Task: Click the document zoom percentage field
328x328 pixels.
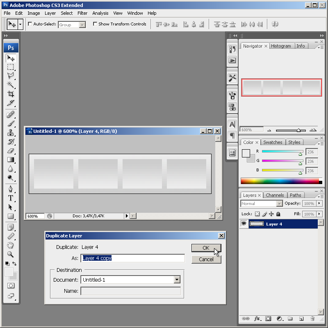Action: click(35, 216)
